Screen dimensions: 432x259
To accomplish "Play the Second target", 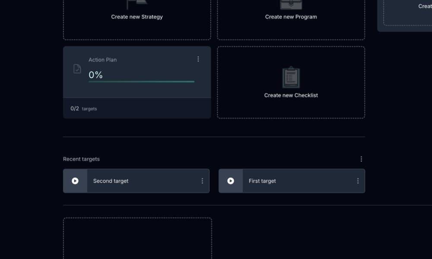I will (x=75, y=181).
